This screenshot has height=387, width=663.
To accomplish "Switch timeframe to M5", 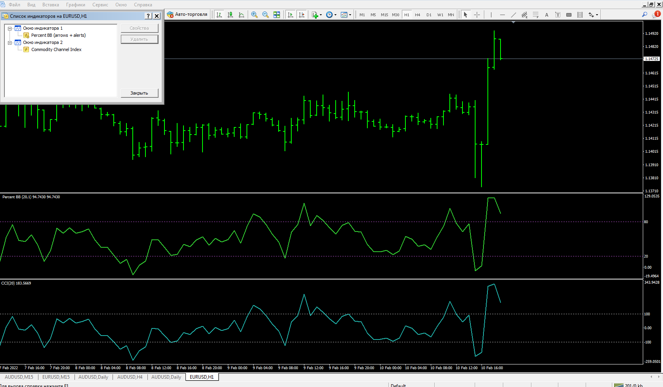I will click(x=373, y=15).
